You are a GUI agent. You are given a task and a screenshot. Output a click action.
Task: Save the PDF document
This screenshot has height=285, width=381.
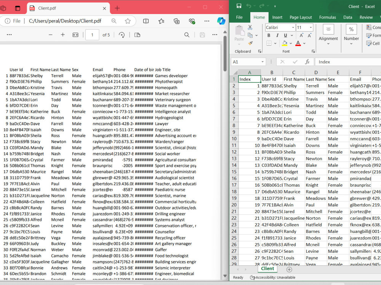(202, 35)
